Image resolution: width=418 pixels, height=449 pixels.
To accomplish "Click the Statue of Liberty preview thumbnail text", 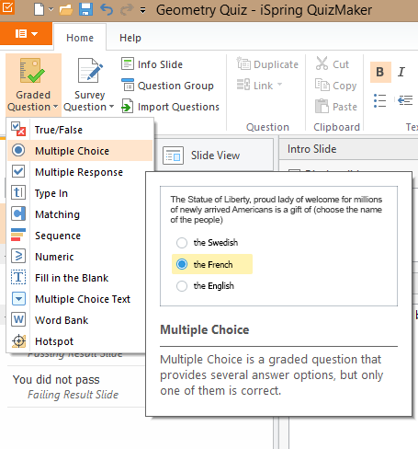I will (277, 210).
